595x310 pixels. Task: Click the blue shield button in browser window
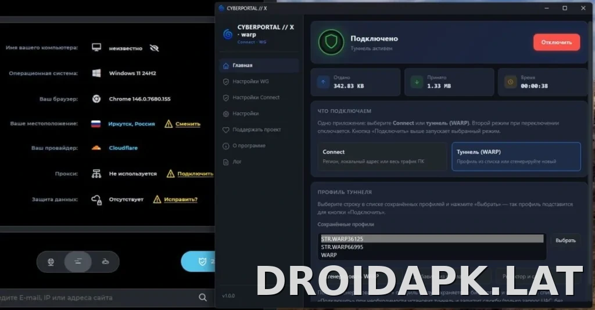pos(199,261)
